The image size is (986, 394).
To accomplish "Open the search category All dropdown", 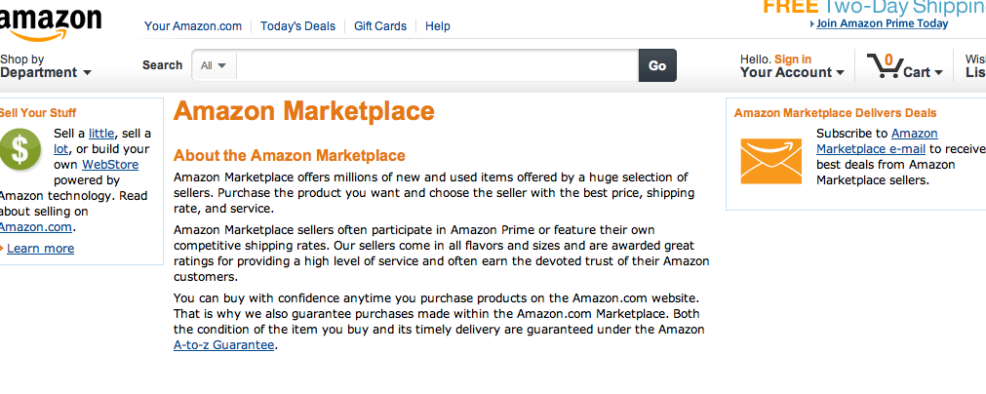I will click(214, 65).
